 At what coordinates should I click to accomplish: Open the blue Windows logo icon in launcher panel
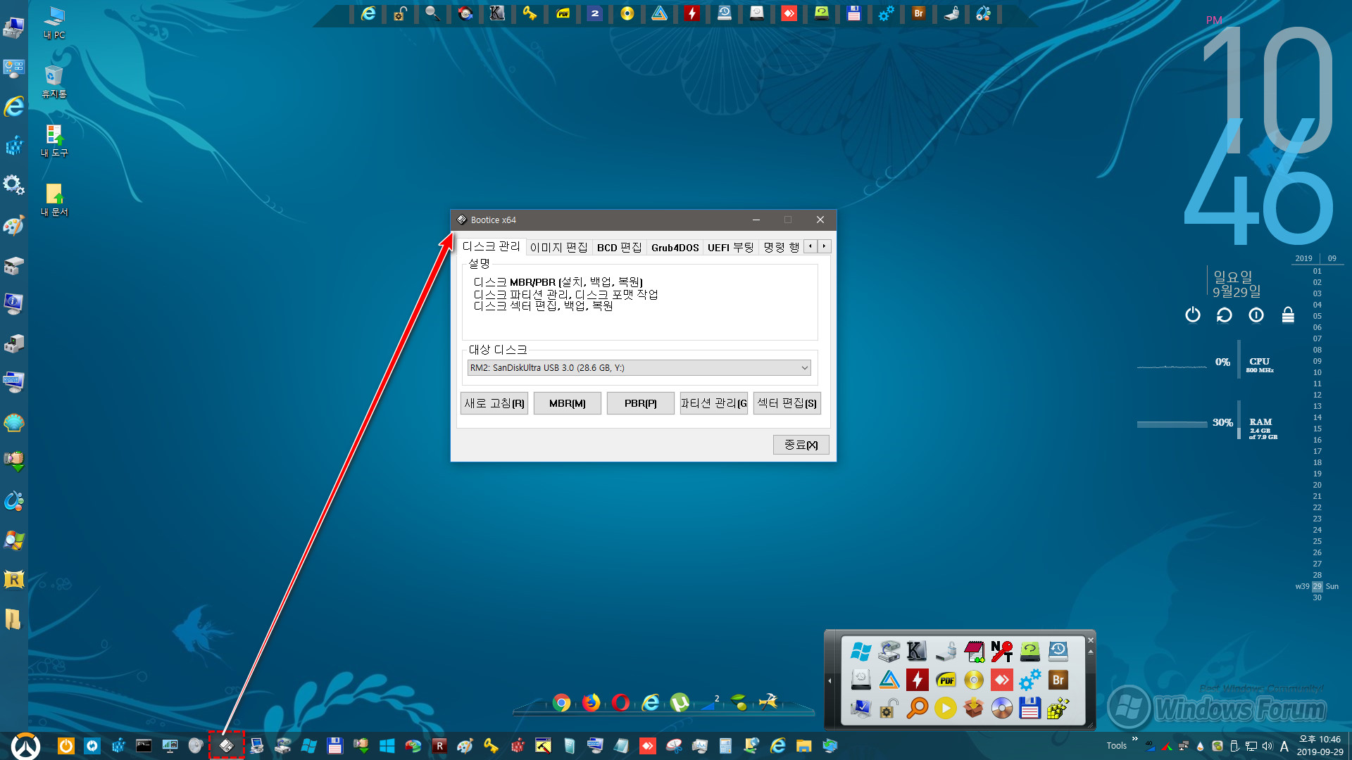point(860,652)
